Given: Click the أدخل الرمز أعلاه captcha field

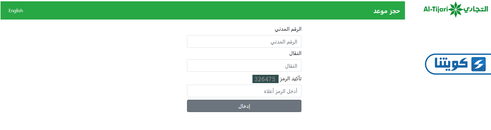Looking at the screenshot, I should point(244,91).
